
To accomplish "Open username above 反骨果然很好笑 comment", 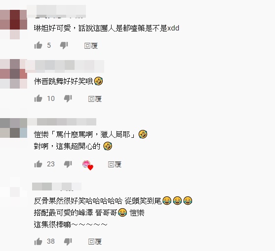I will point(57,187).
